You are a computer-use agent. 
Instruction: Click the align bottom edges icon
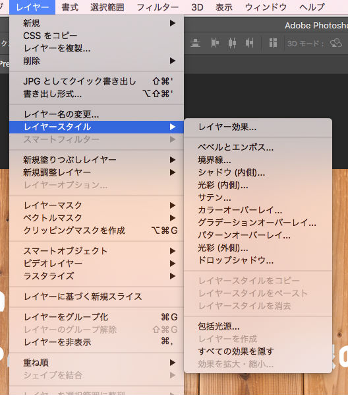(x=195, y=43)
